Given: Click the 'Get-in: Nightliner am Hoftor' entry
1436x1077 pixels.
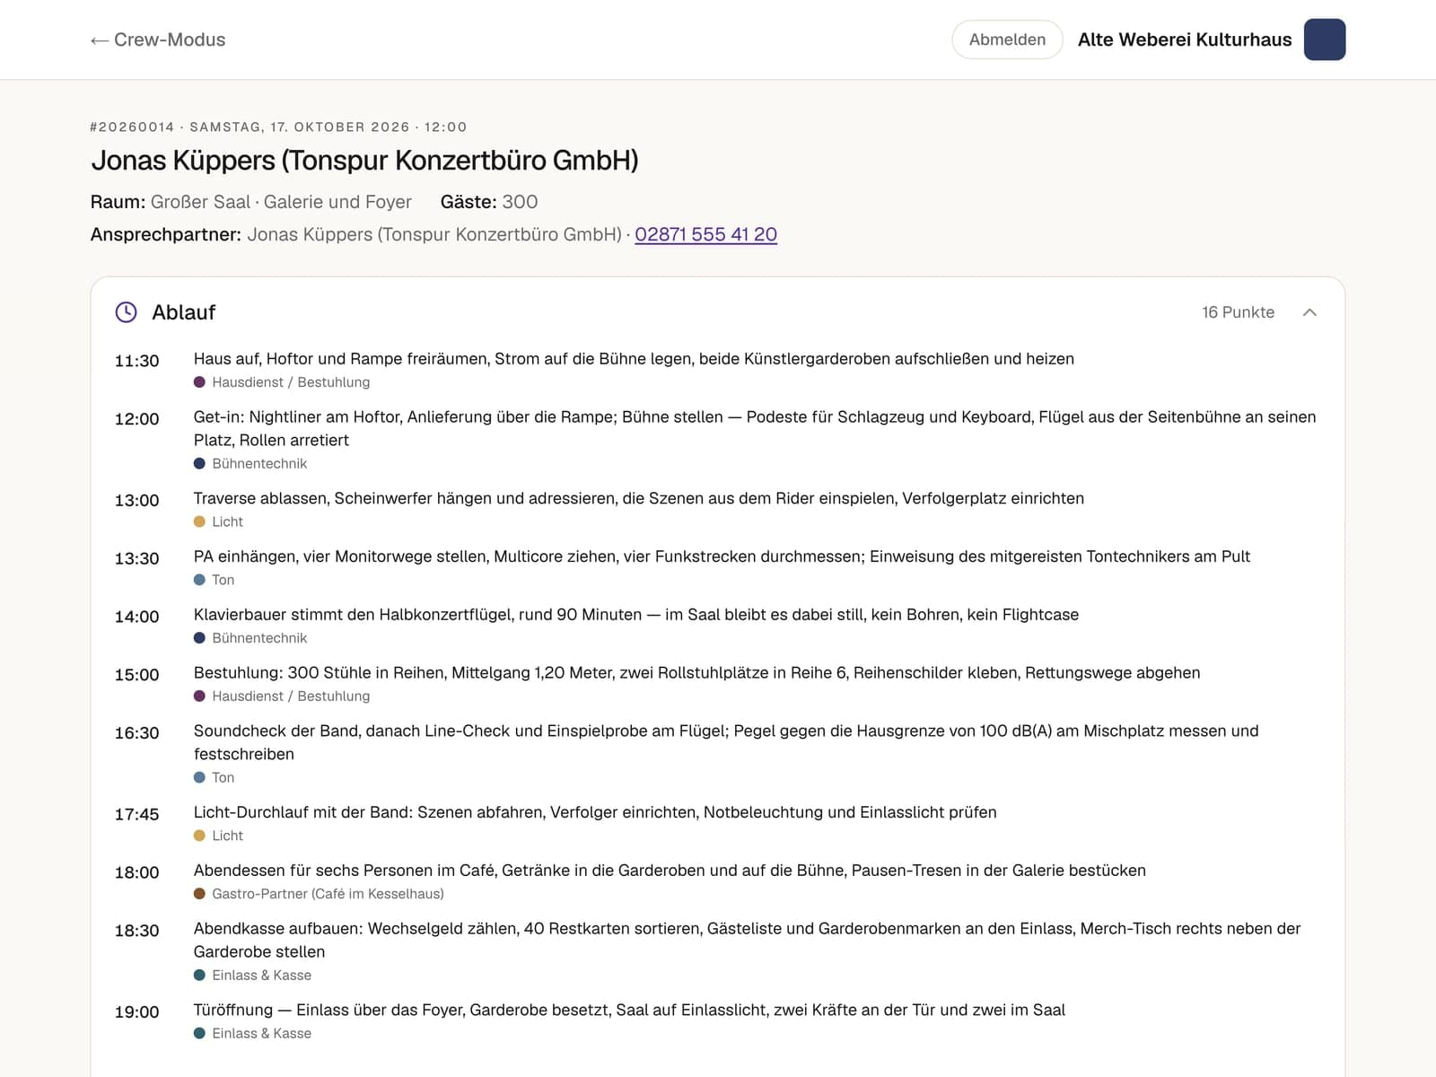Looking at the screenshot, I should (755, 429).
